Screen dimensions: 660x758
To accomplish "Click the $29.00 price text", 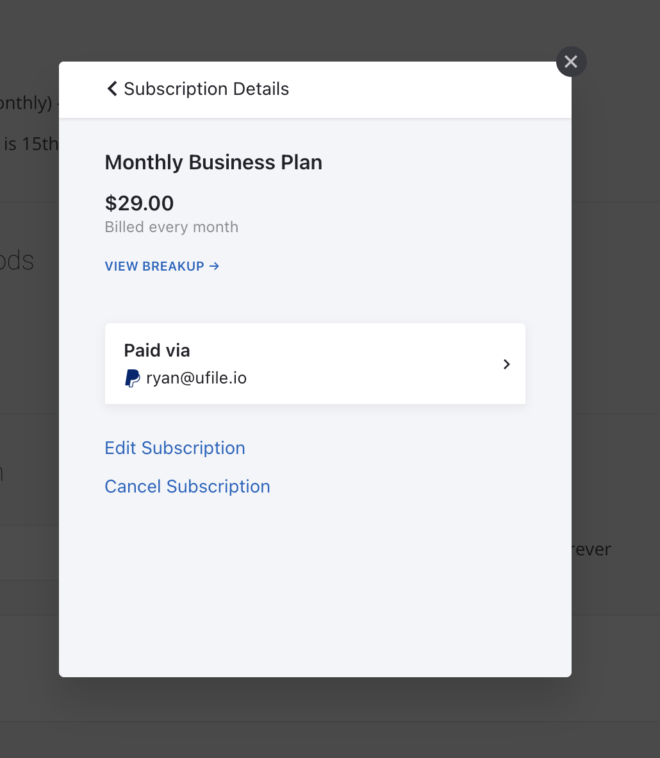I will (x=139, y=203).
